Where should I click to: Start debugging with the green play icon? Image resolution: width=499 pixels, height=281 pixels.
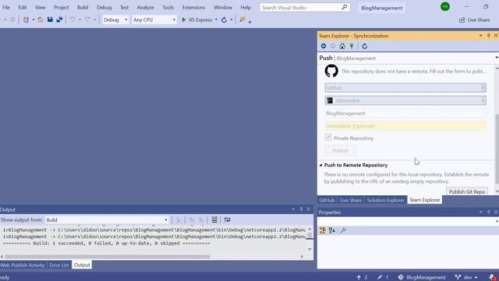(x=184, y=20)
